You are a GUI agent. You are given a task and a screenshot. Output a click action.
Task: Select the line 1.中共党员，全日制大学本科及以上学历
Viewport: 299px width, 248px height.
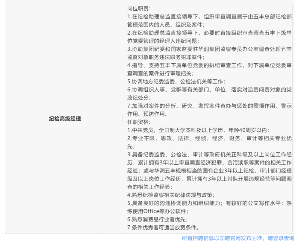pos(198,130)
